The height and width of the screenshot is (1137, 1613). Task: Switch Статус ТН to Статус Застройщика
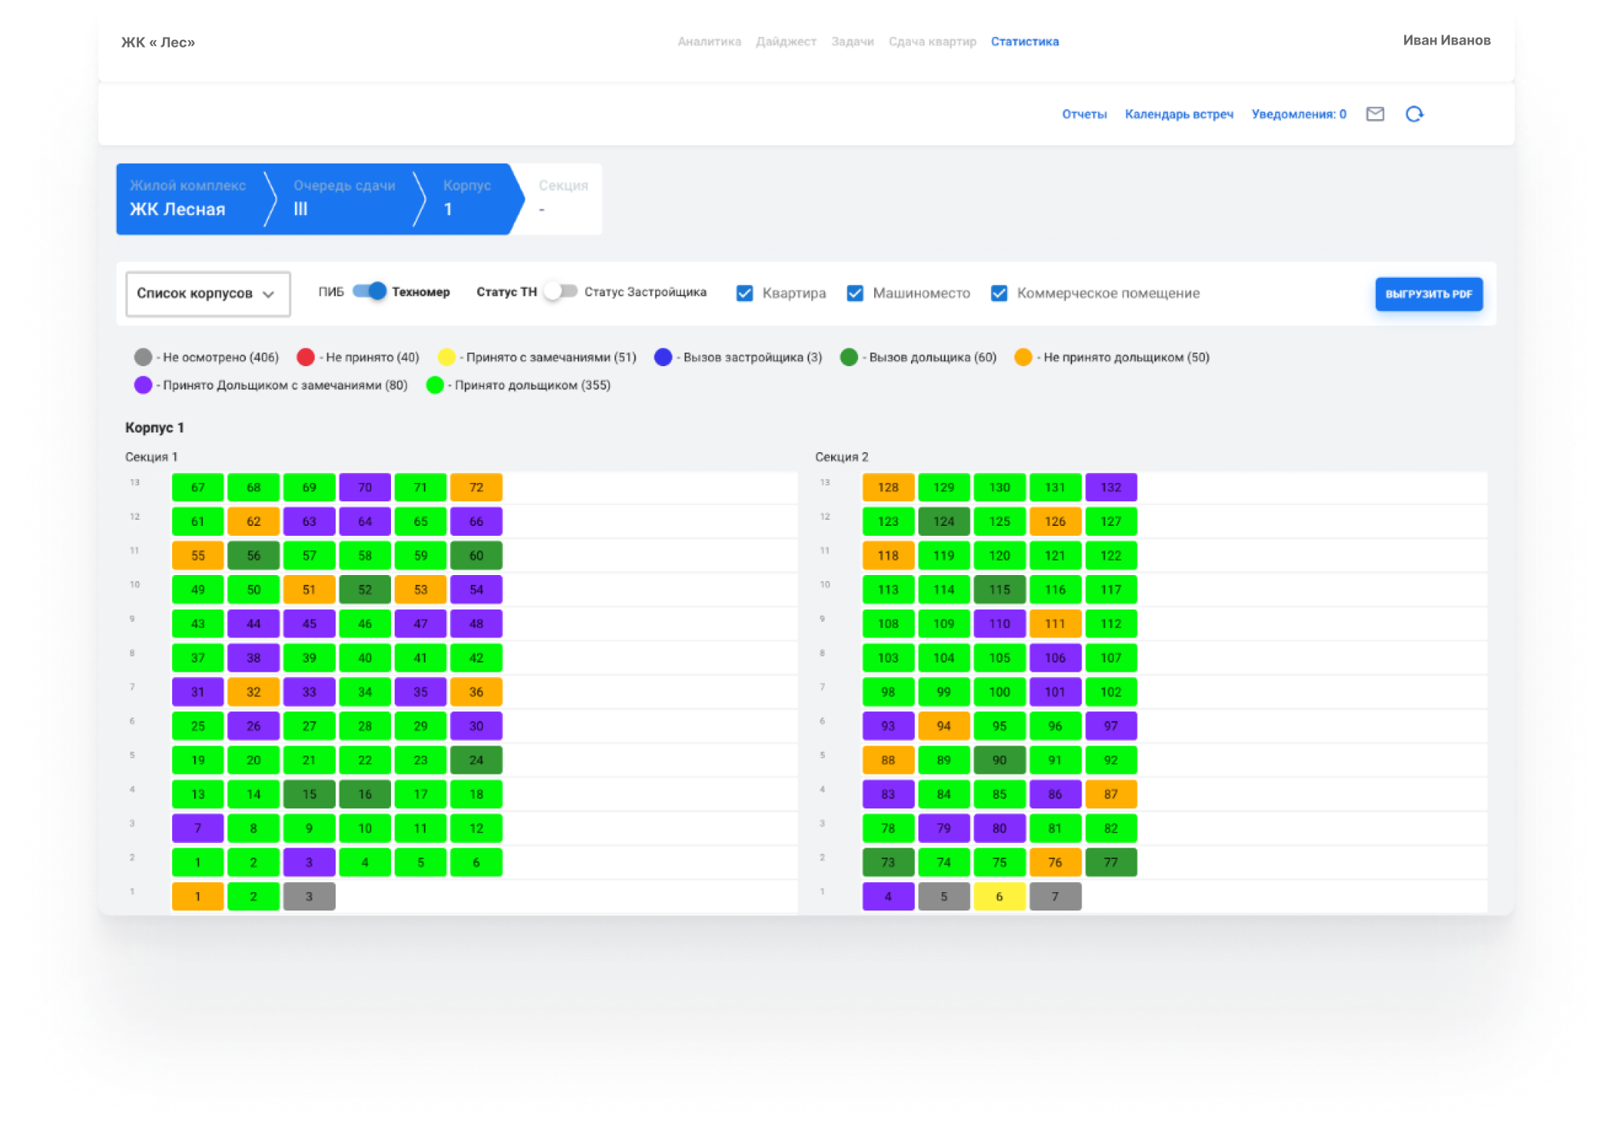click(561, 292)
